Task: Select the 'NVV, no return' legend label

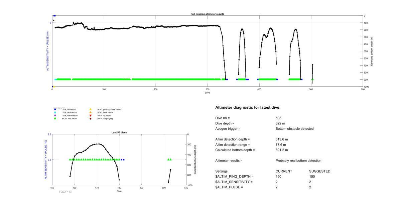Action: (104, 115)
